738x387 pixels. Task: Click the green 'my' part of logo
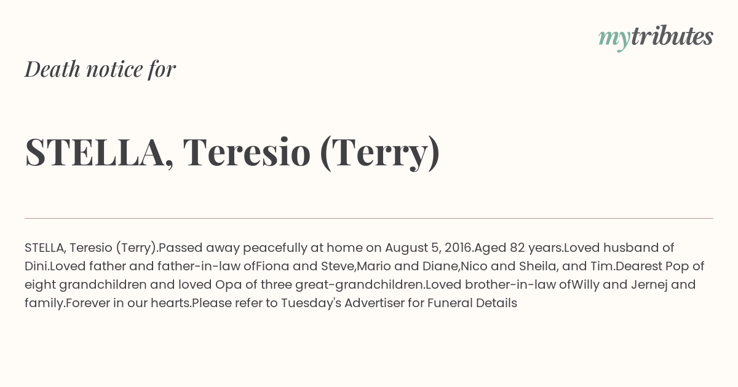614,39
